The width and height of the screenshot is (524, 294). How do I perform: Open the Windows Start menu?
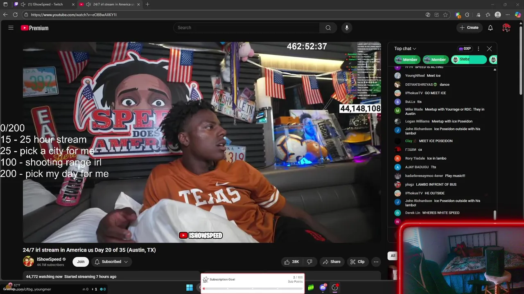190,288
